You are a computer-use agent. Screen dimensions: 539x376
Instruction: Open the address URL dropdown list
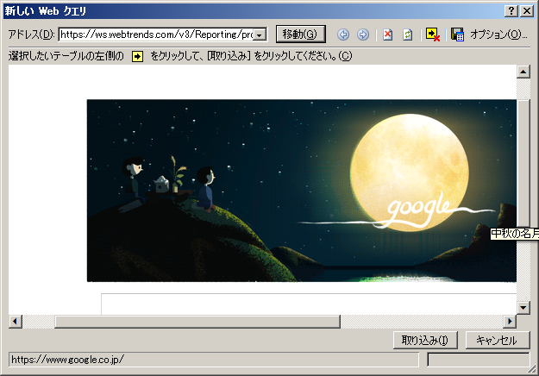(x=260, y=34)
